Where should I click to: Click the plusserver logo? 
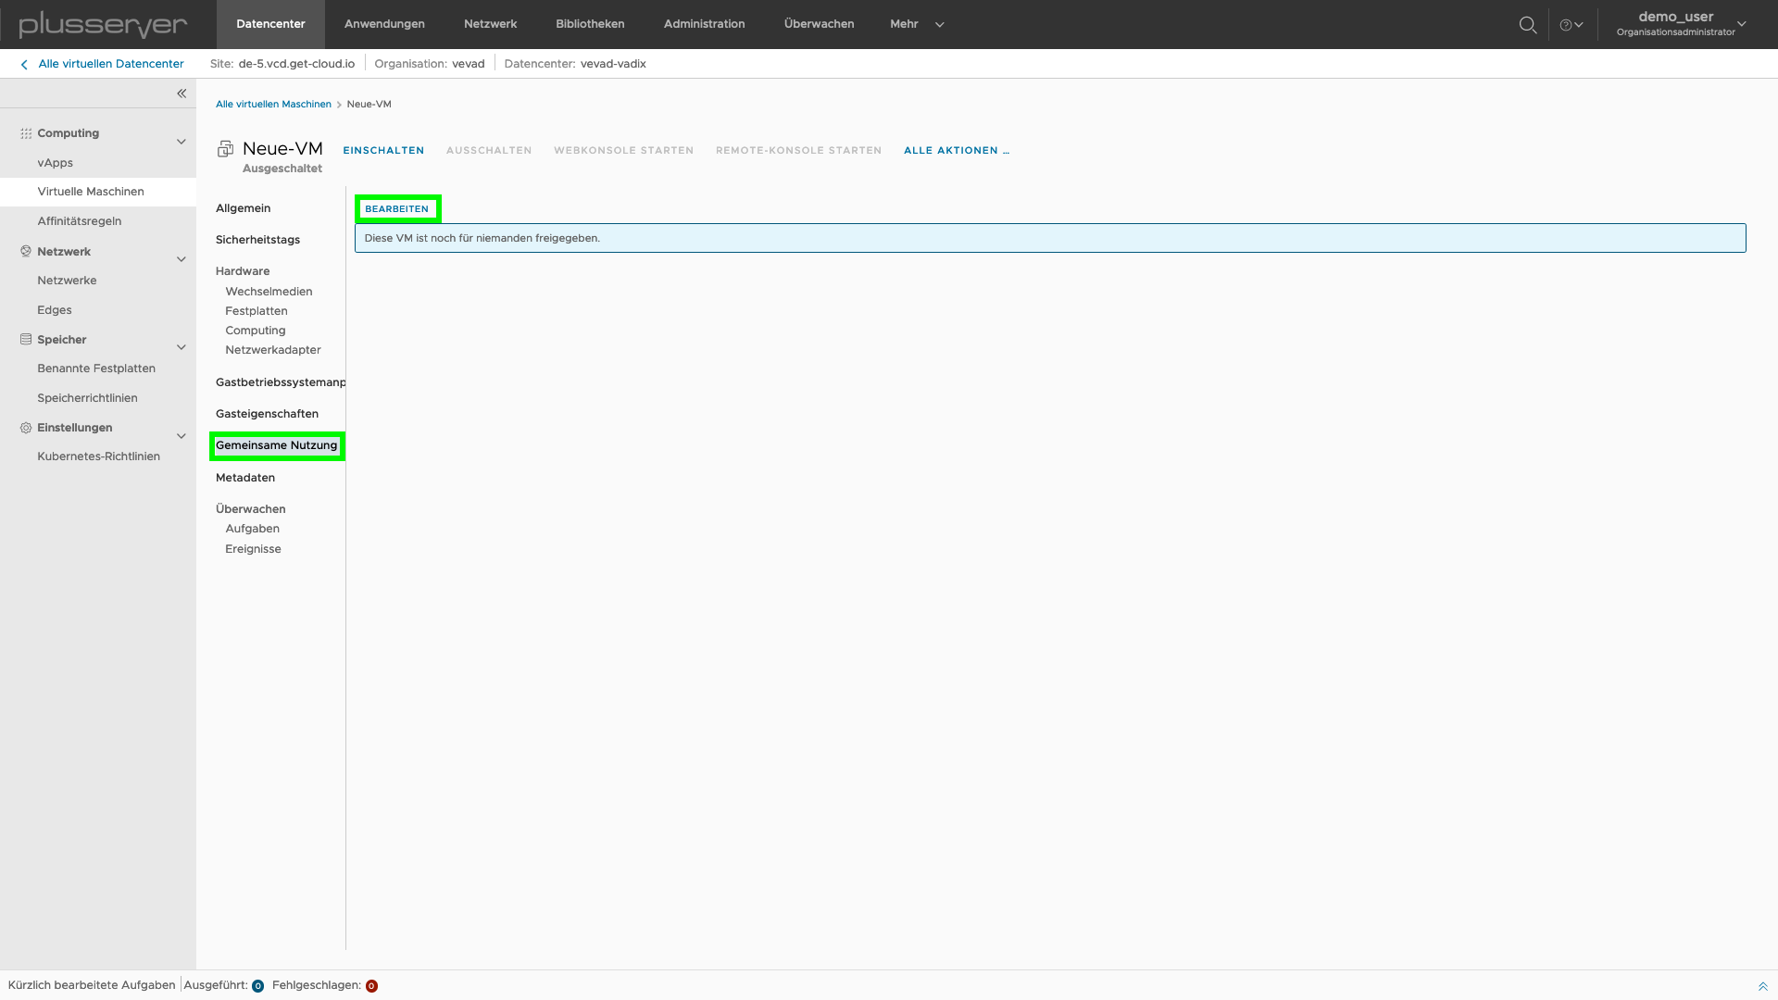coord(103,25)
